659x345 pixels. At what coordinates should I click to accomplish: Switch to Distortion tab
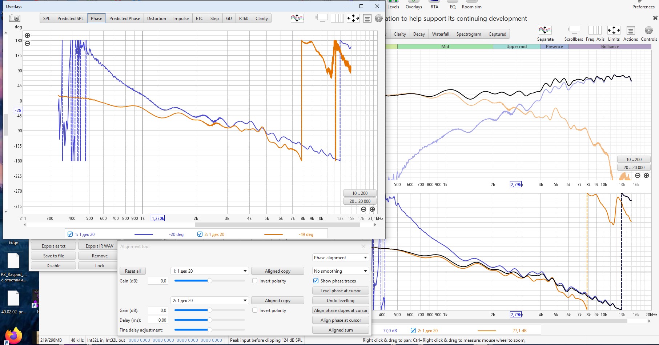pyautogui.click(x=157, y=18)
